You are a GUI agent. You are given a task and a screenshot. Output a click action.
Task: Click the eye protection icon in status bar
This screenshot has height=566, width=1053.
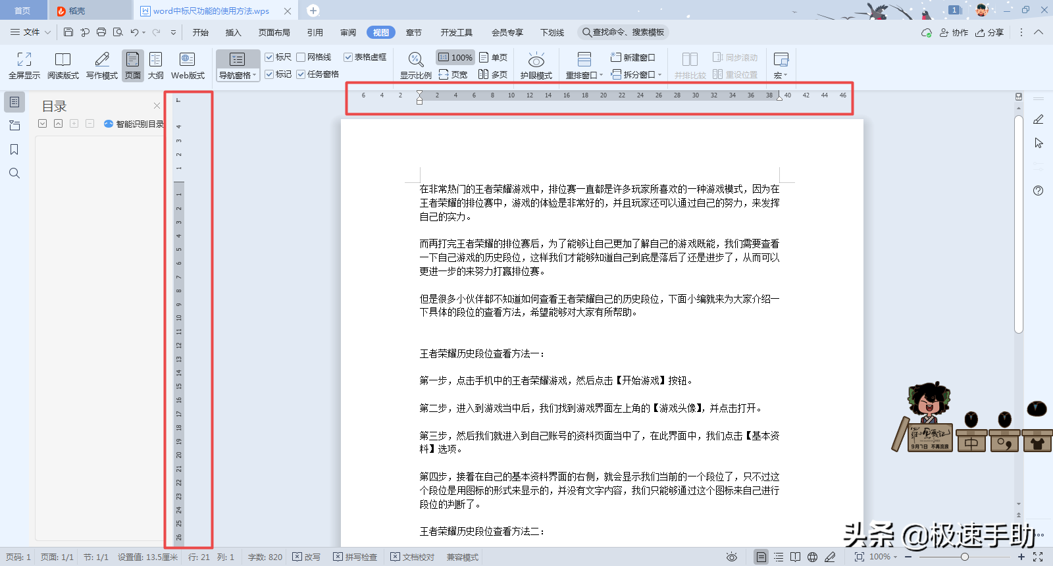pyautogui.click(x=731, y=557)
